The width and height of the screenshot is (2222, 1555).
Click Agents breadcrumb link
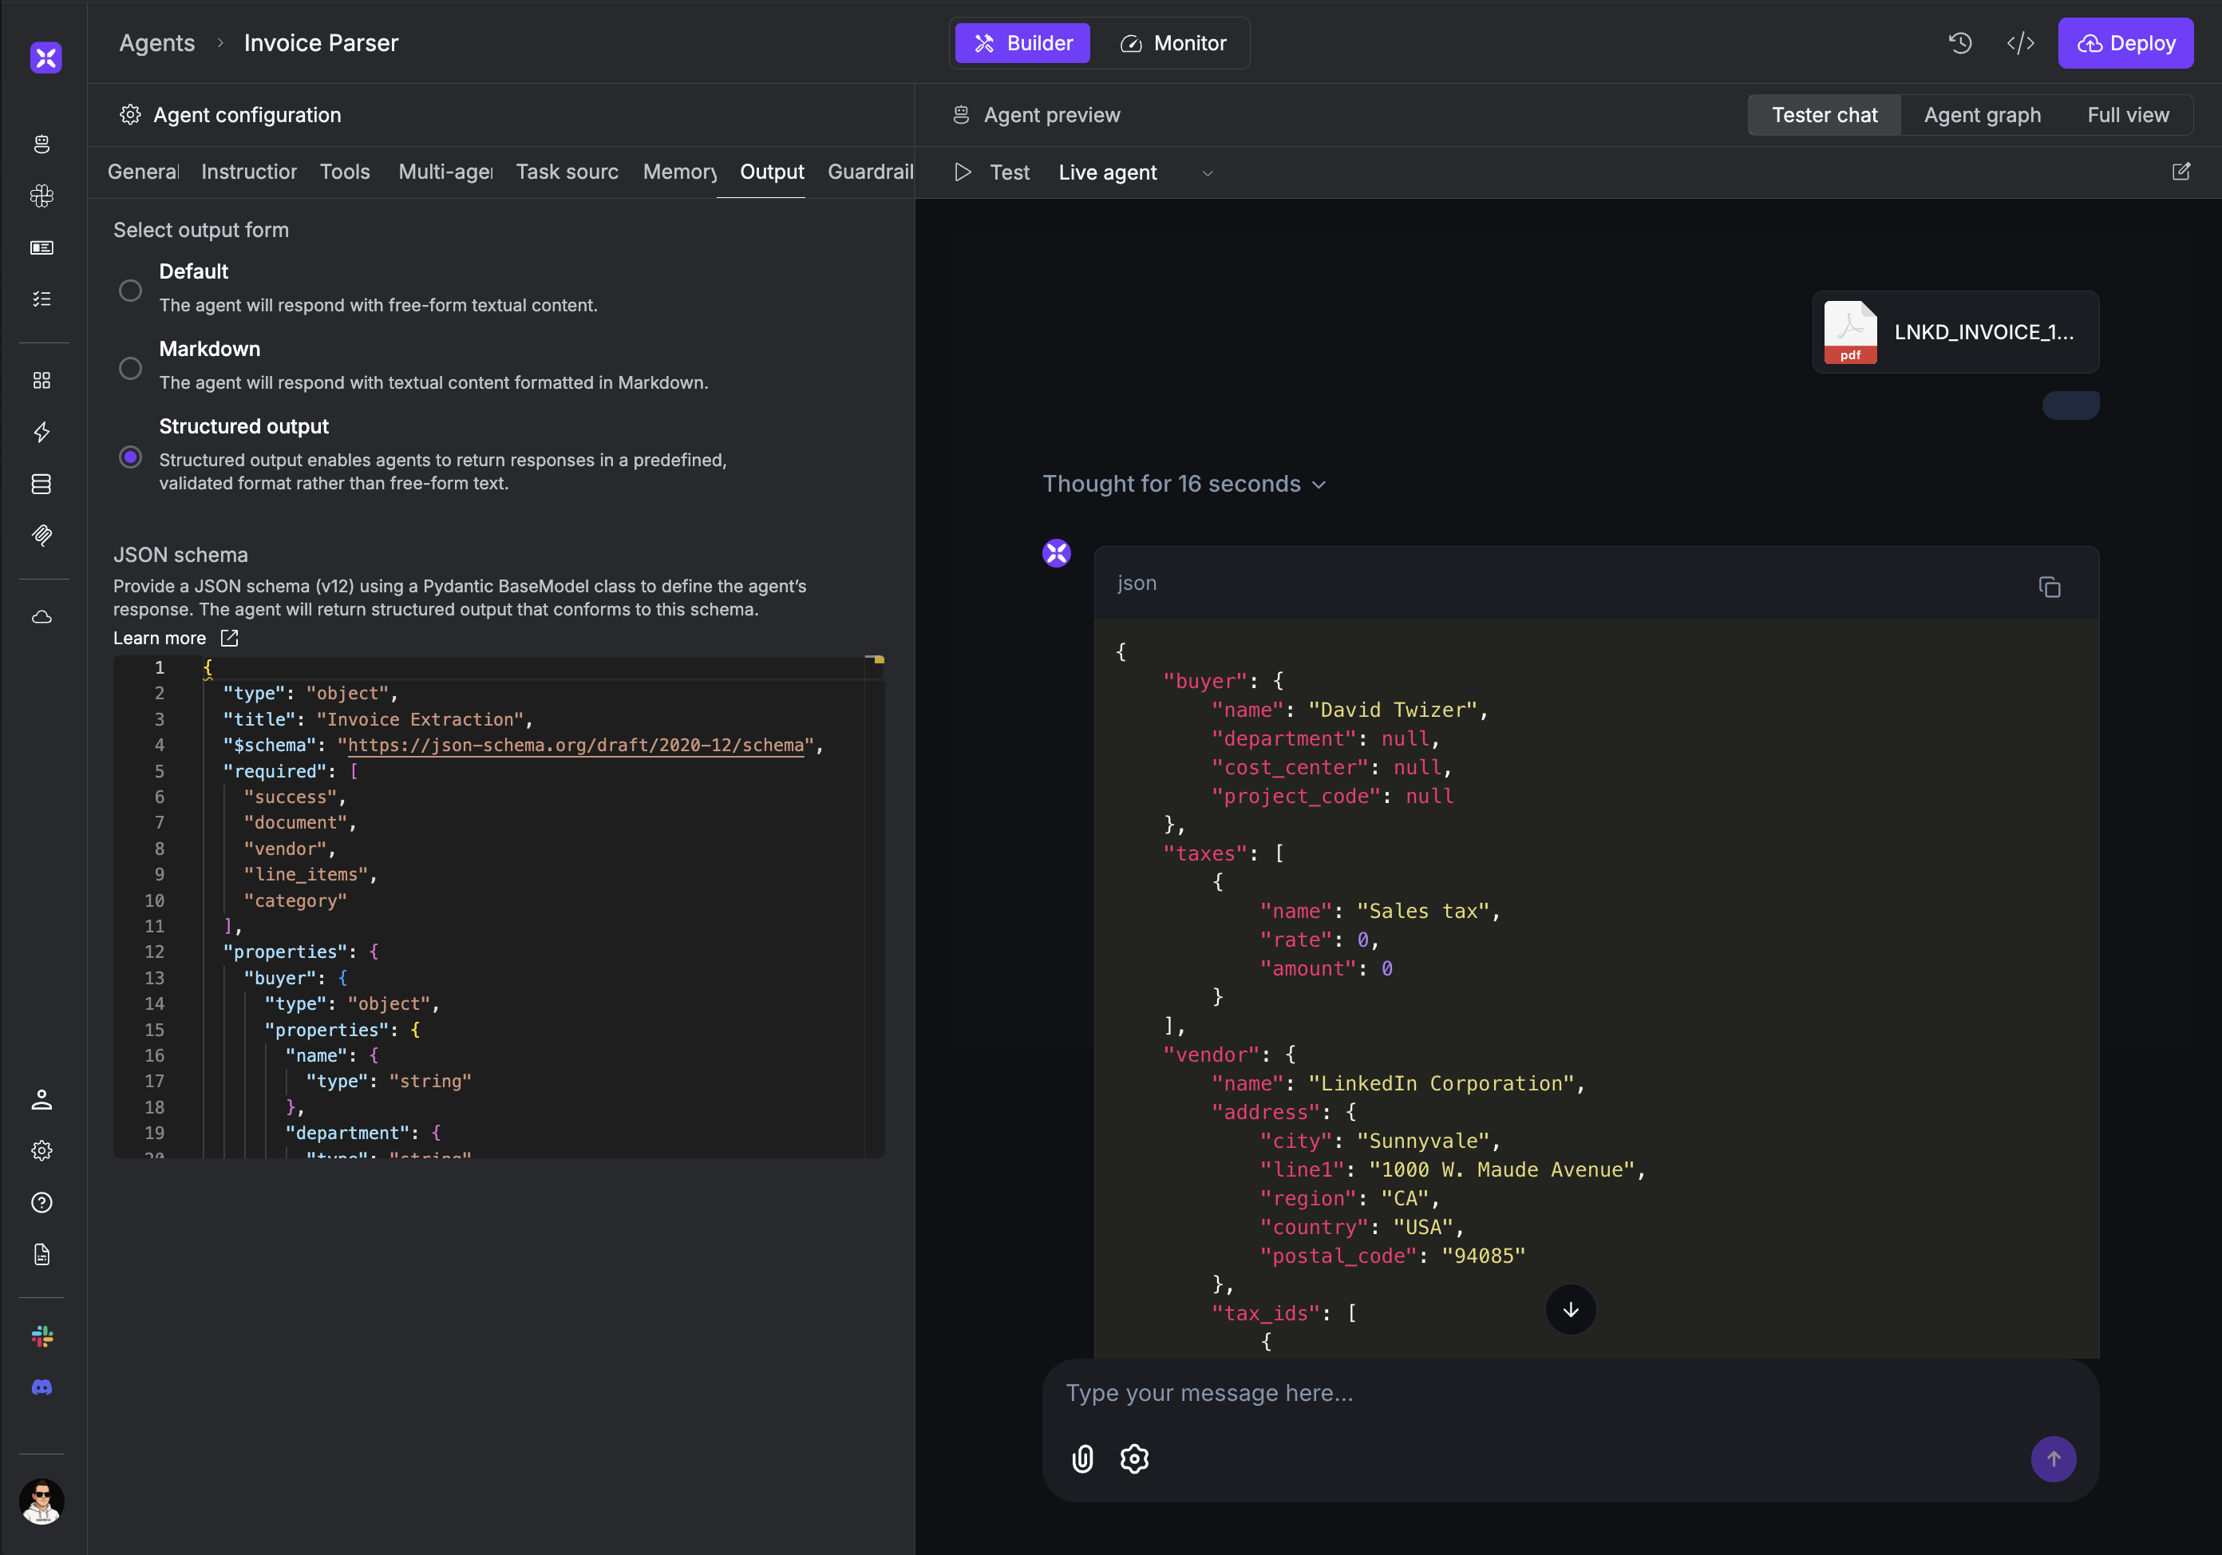tap(156, 44)
